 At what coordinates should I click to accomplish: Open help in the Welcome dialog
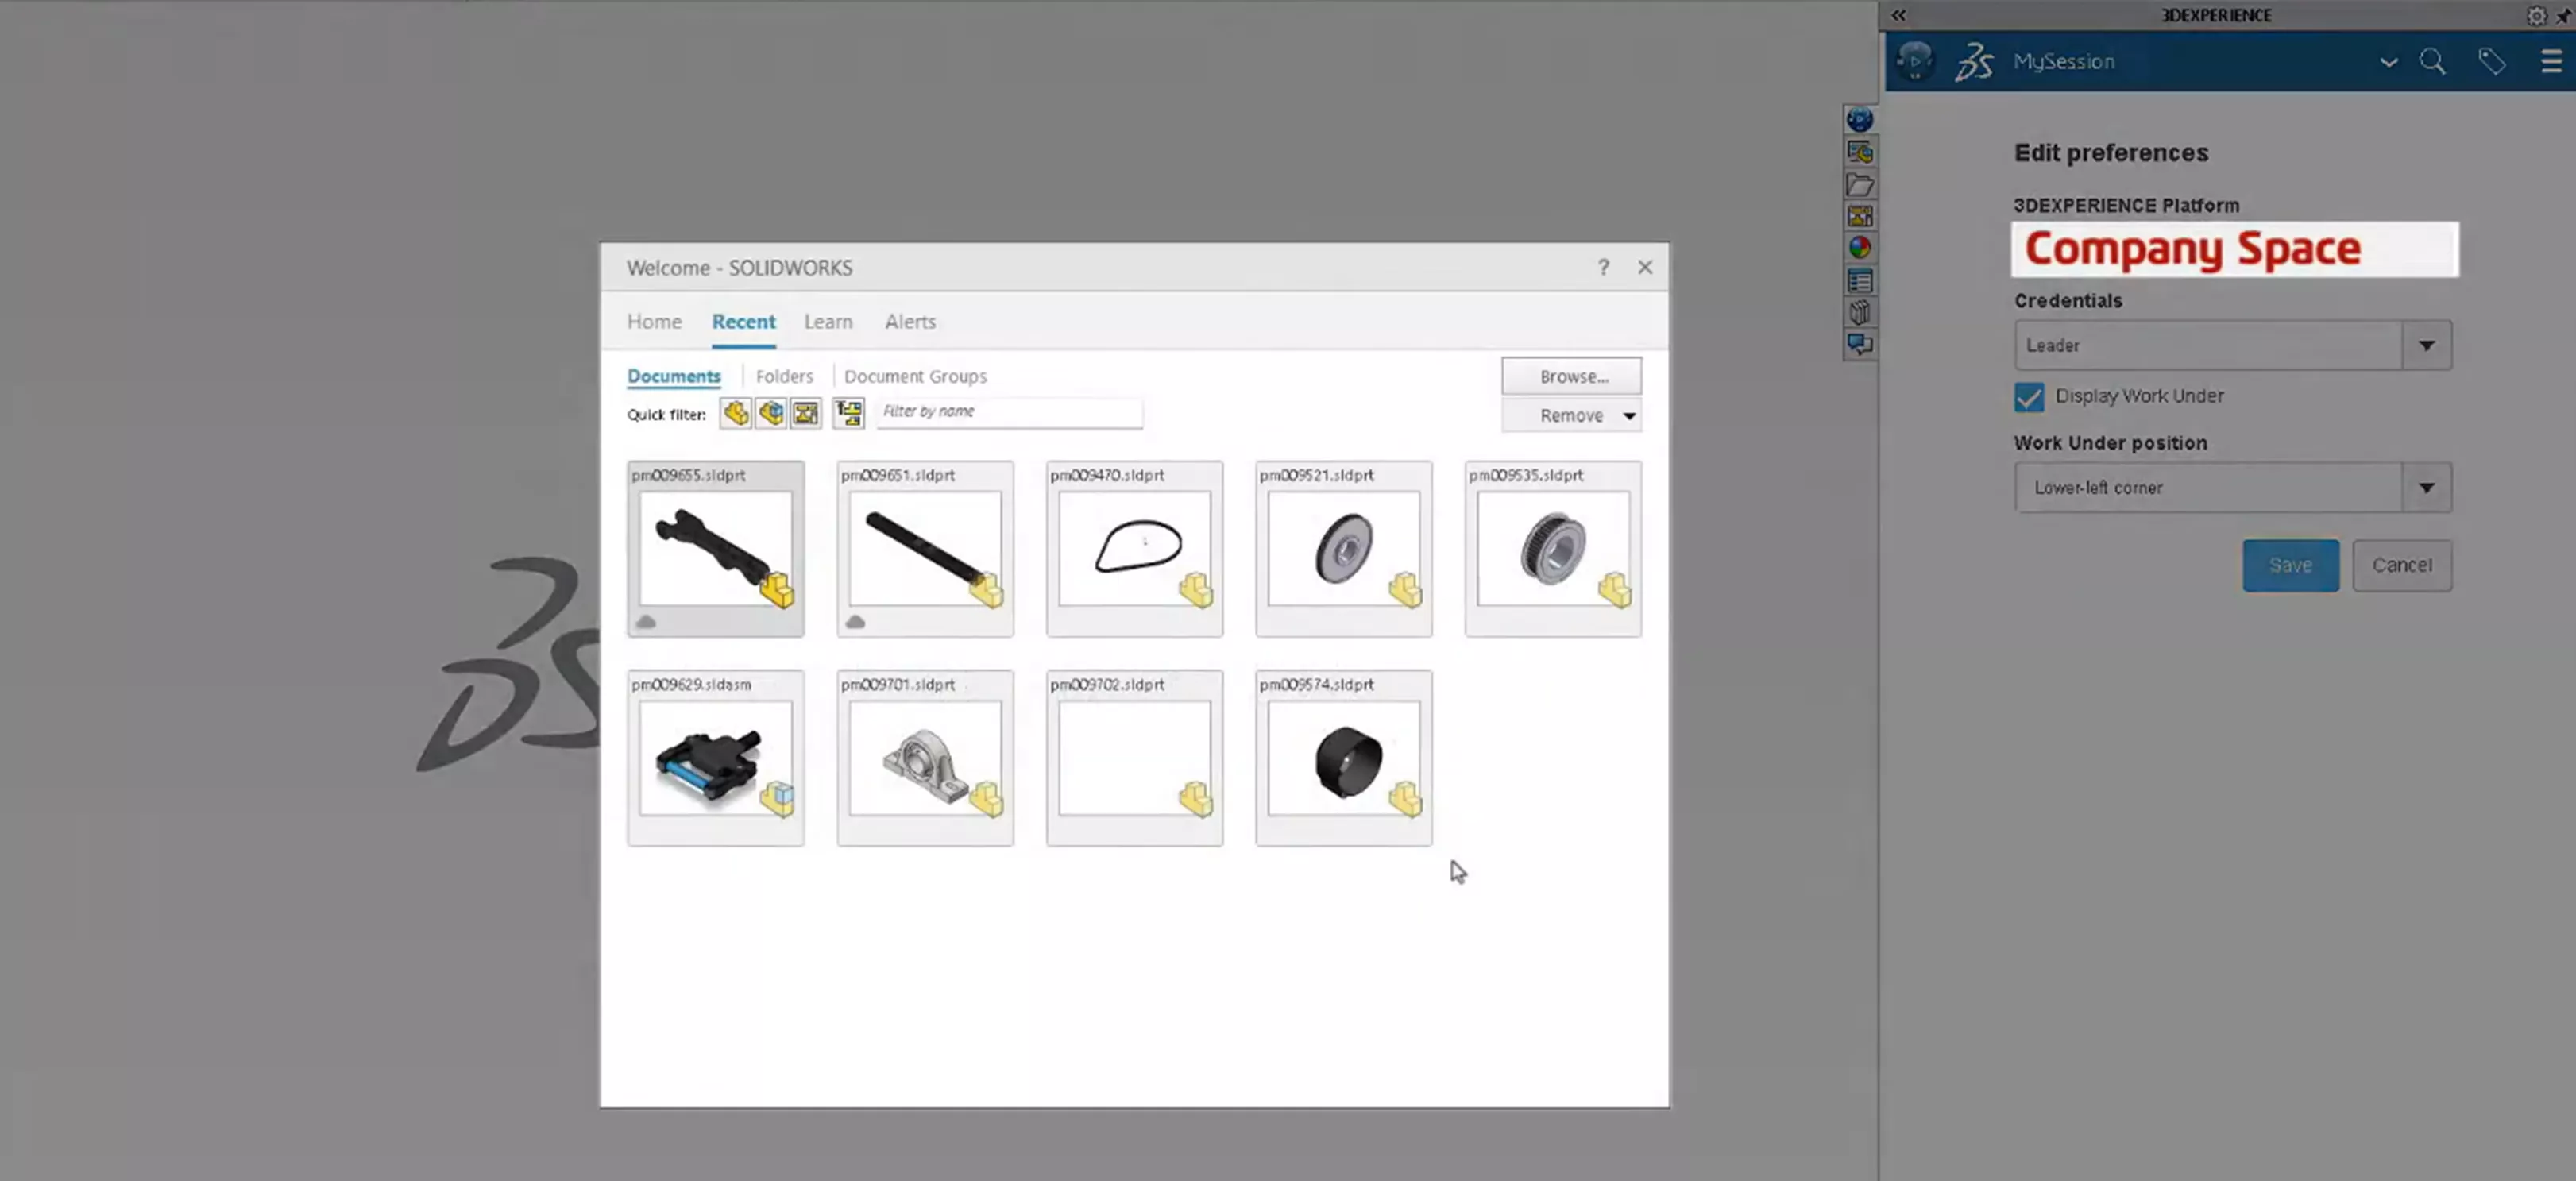coord(1603,267)
